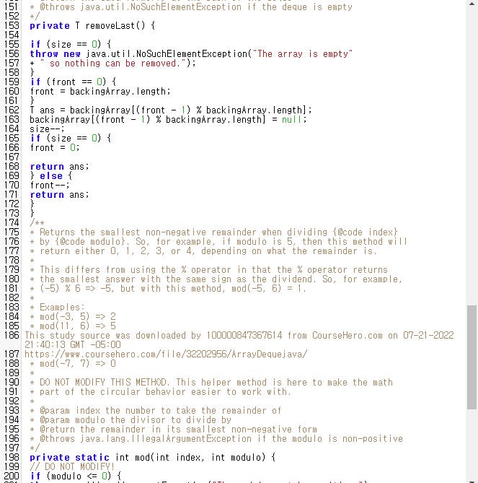Click 'if (modulo <= 0) {' line 200
The width and height of the screenshot is (478, 483).
tap(76, 477)
